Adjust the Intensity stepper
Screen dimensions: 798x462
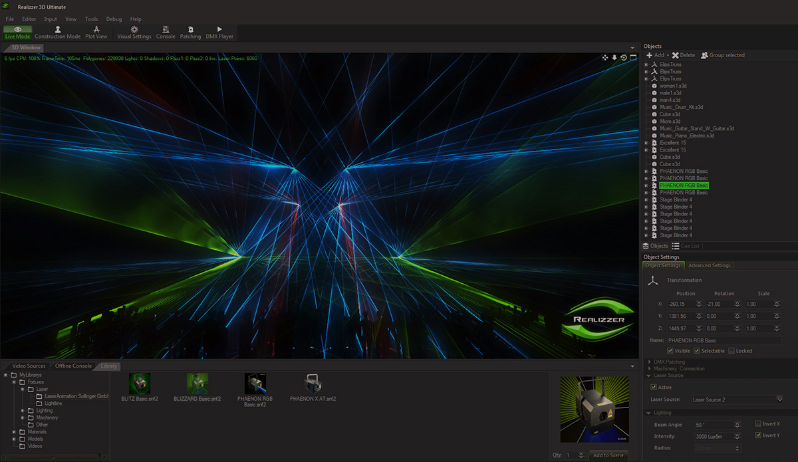click(x=736, y=436)
